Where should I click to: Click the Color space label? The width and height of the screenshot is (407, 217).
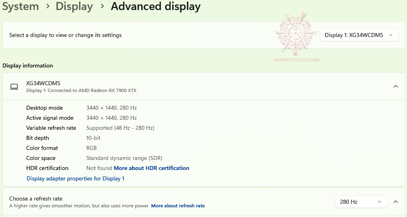click(x=41, y=158)
